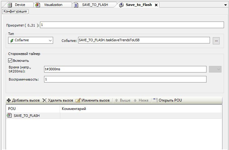This screenshot has width=229, height=150.
Task: Click the POU column header
Action: point(33,109)
